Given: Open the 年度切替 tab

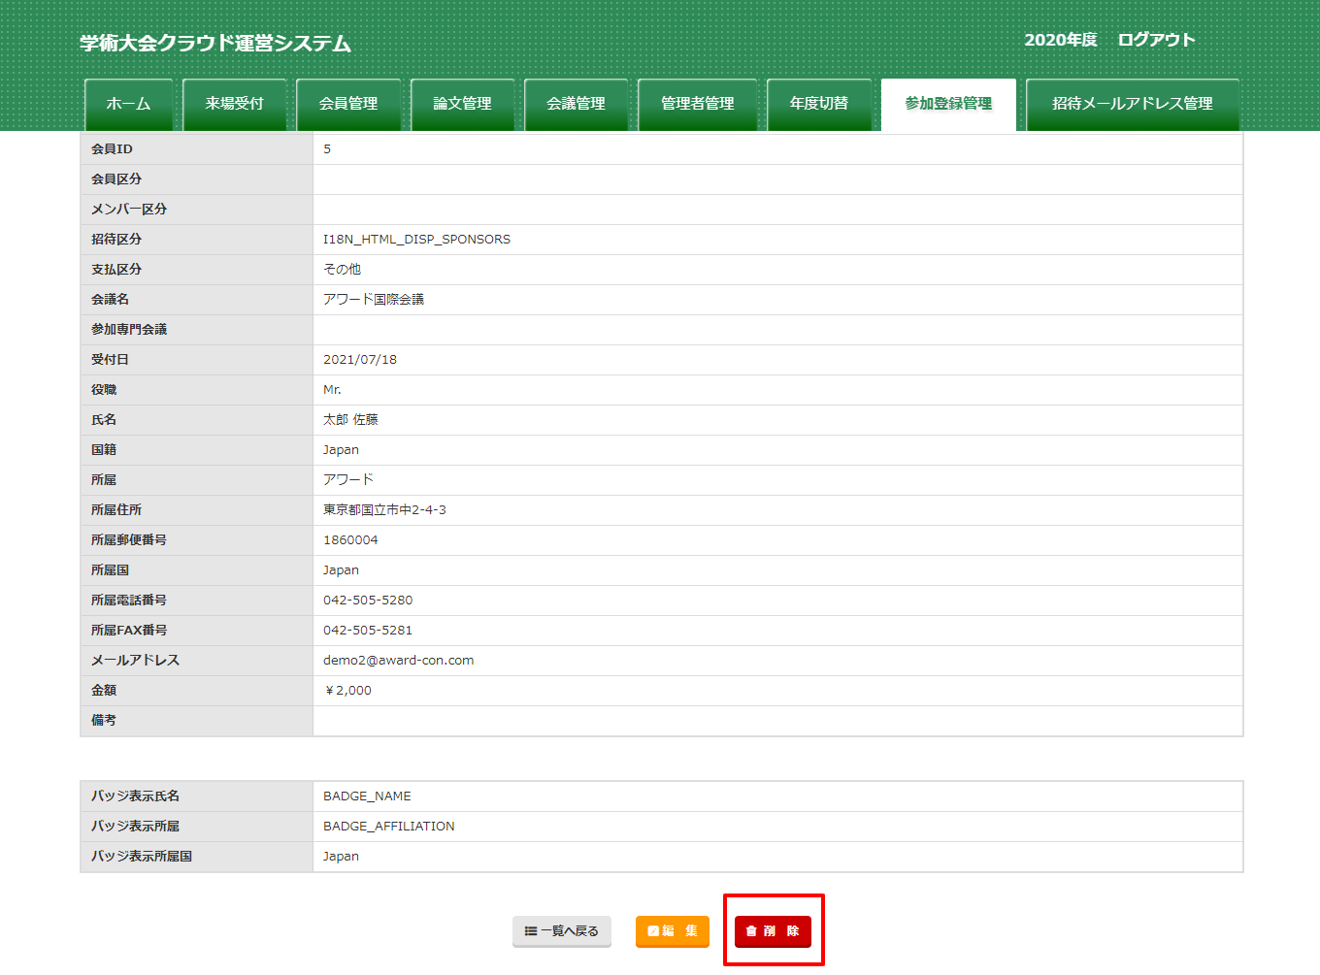Looking at the screenshot, I should pyautogui.click(x=818, y=104).
